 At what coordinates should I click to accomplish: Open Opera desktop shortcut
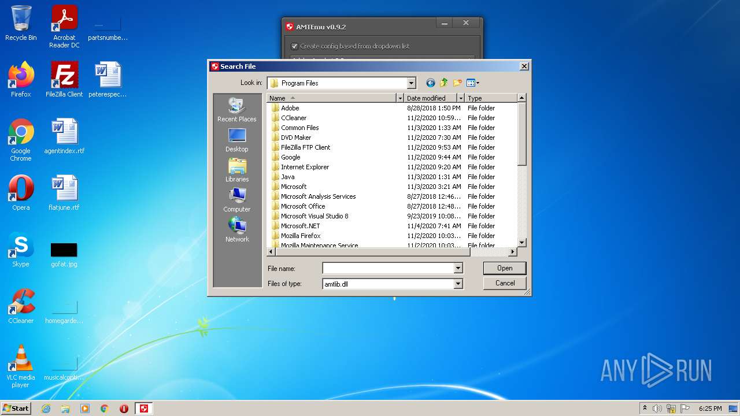pos(21,192)
